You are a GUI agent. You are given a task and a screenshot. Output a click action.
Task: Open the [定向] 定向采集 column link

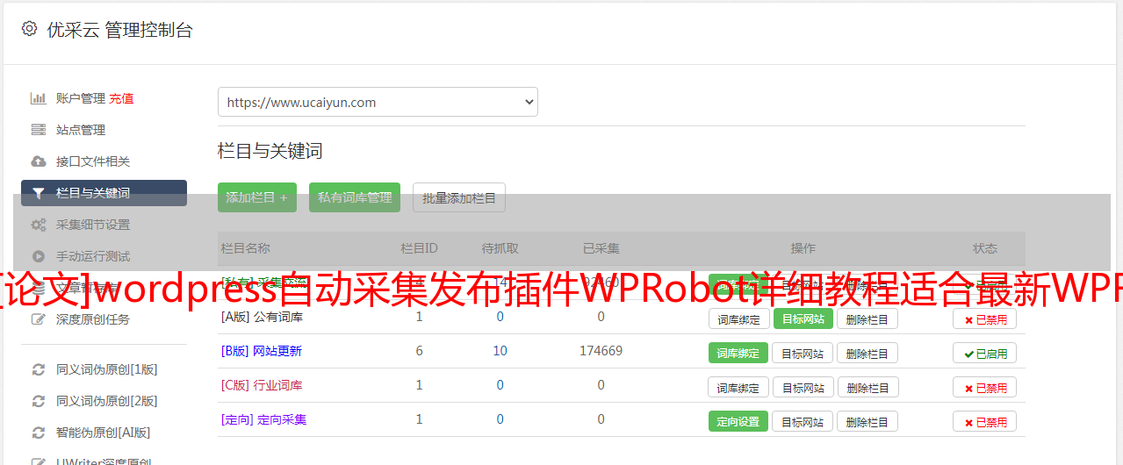(264, 419)
